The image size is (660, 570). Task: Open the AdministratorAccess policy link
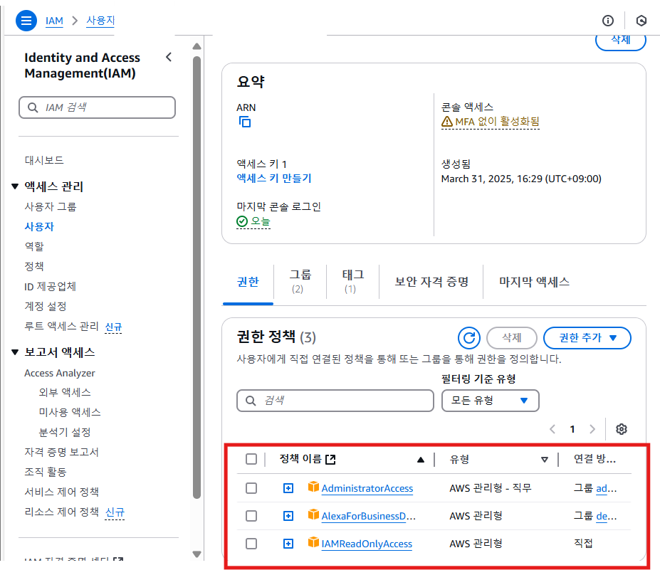[x=367, y=488]
